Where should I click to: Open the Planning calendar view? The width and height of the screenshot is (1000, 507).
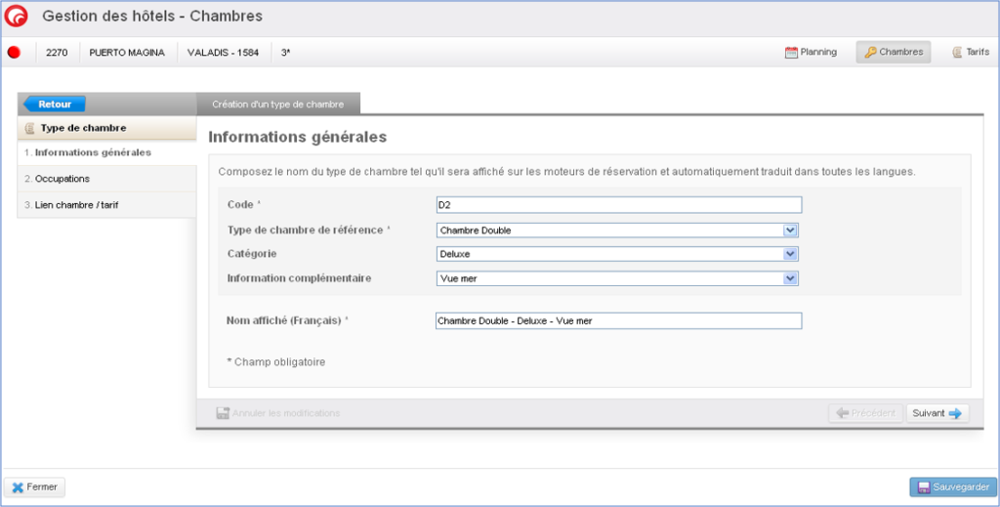[x=811, y=53]
